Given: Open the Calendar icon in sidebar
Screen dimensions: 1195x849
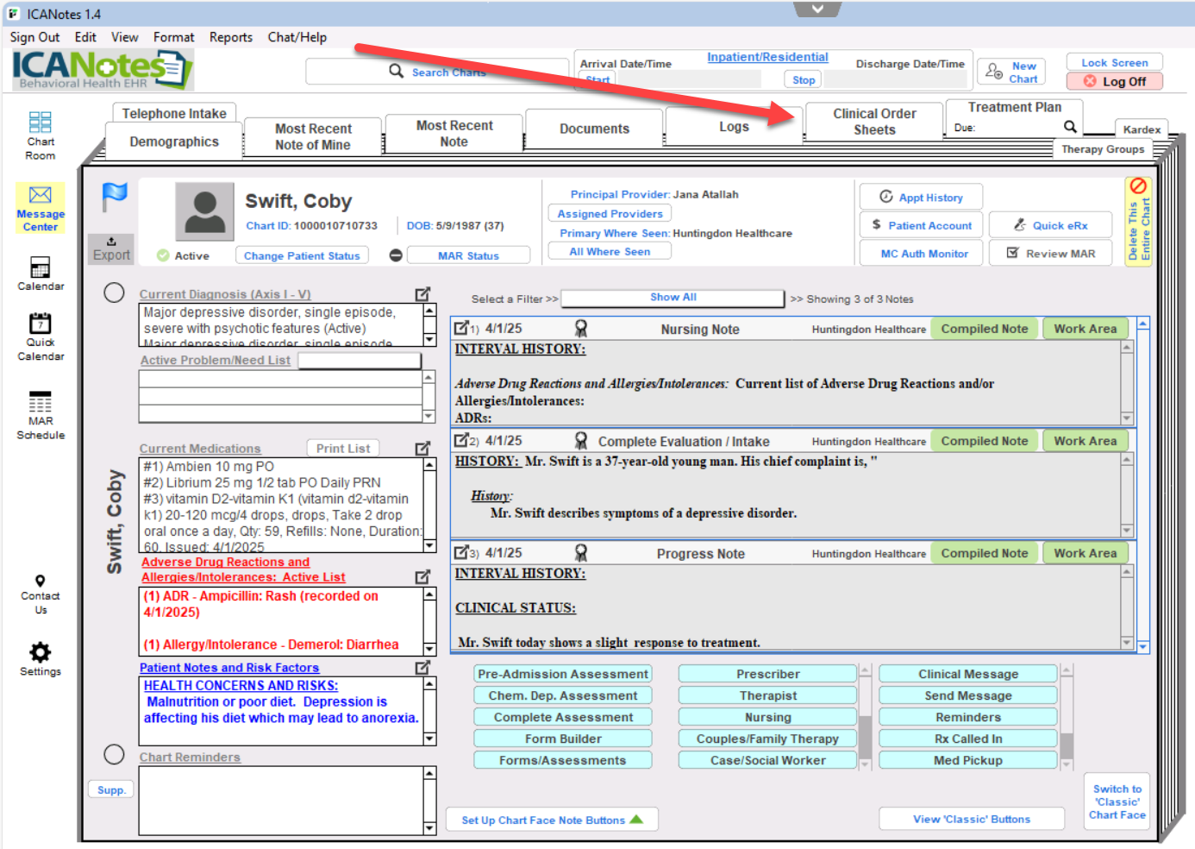Looking at the screenshot, I should (41, 267).
